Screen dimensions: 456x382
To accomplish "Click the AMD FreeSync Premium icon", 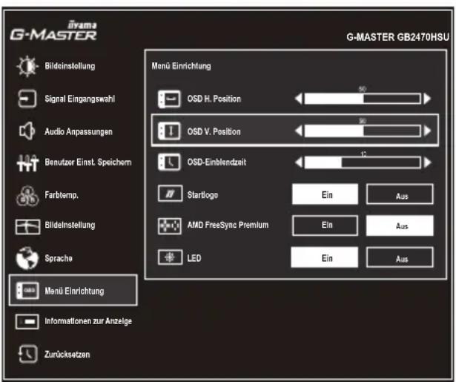I will click(170, 226).
